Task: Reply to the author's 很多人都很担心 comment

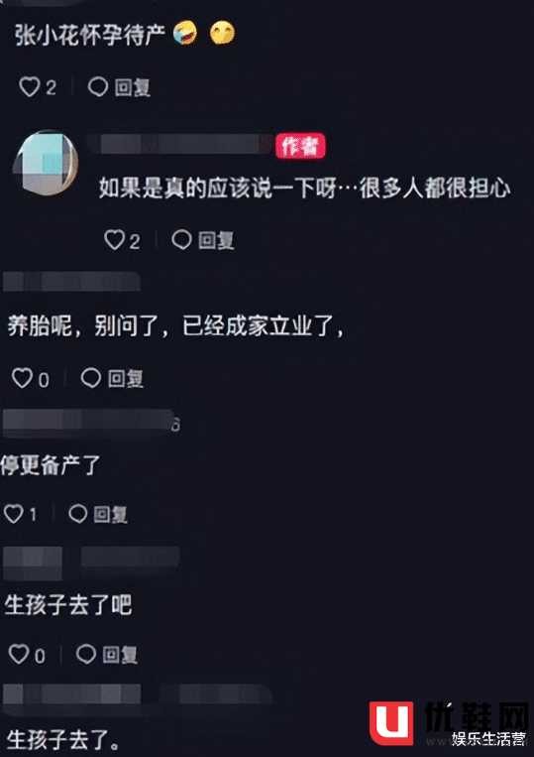Action: pos(203,239)
